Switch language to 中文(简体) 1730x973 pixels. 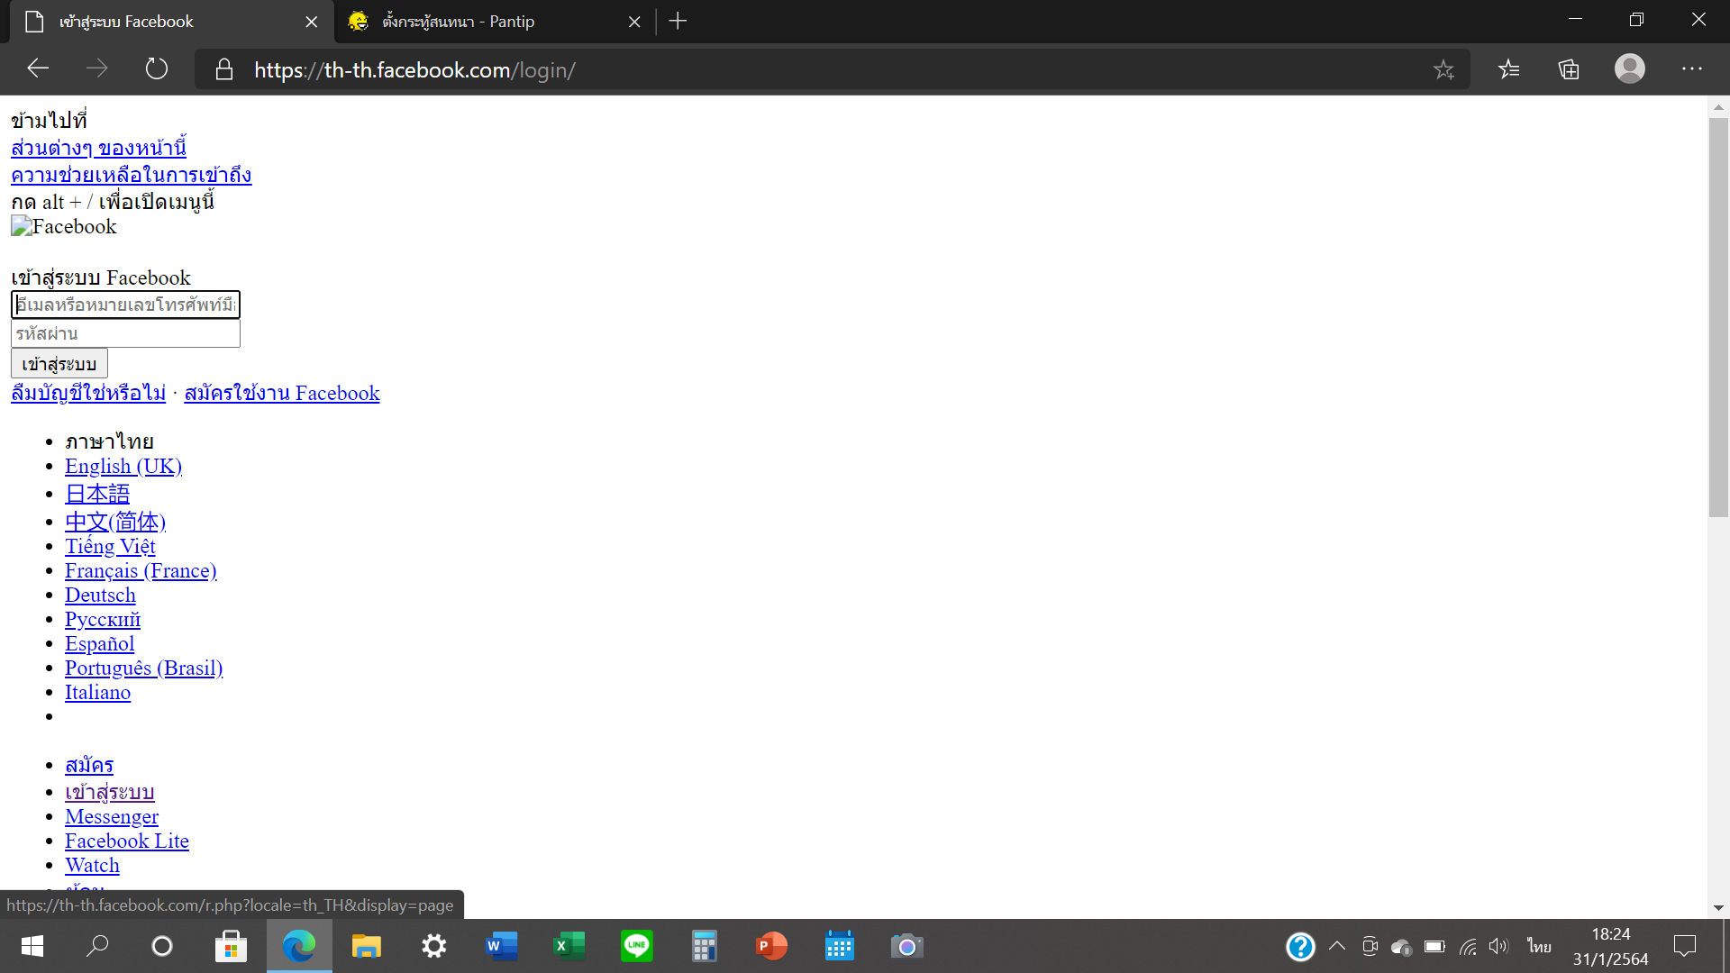(115, 522)
